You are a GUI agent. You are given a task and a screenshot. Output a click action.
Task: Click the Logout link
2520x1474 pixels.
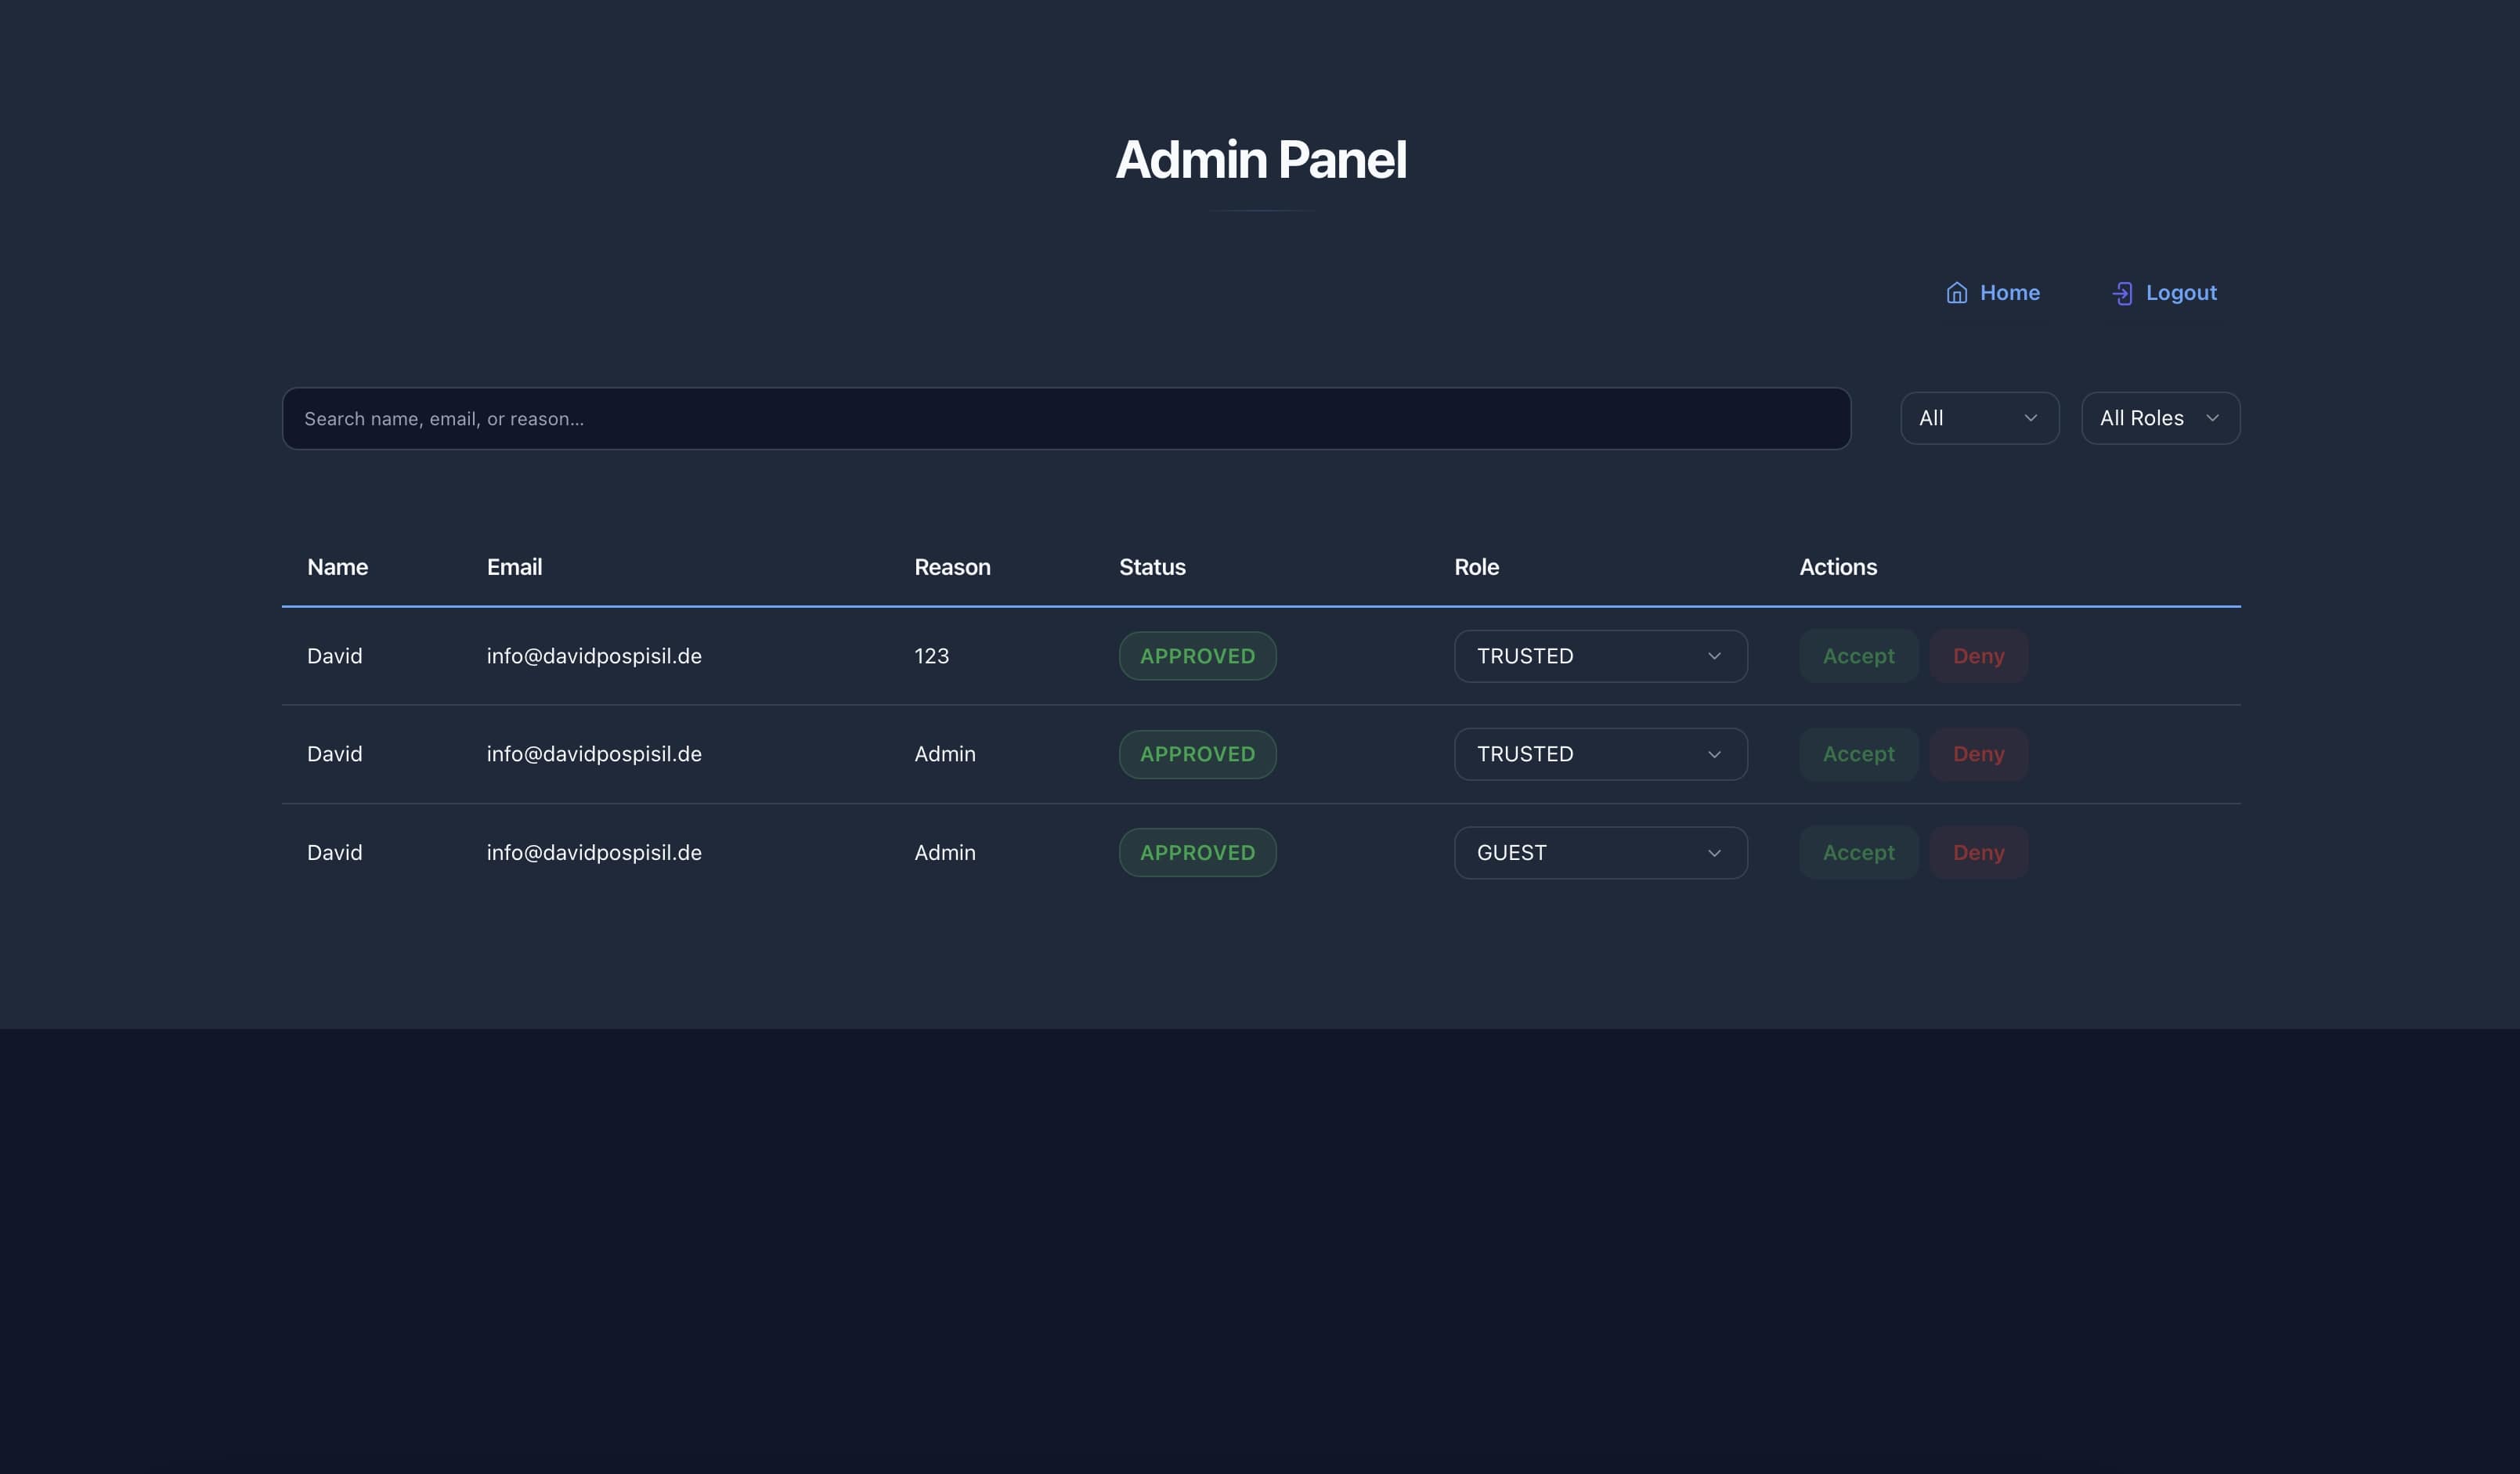pyautogui.click(x=2180, y=293)
